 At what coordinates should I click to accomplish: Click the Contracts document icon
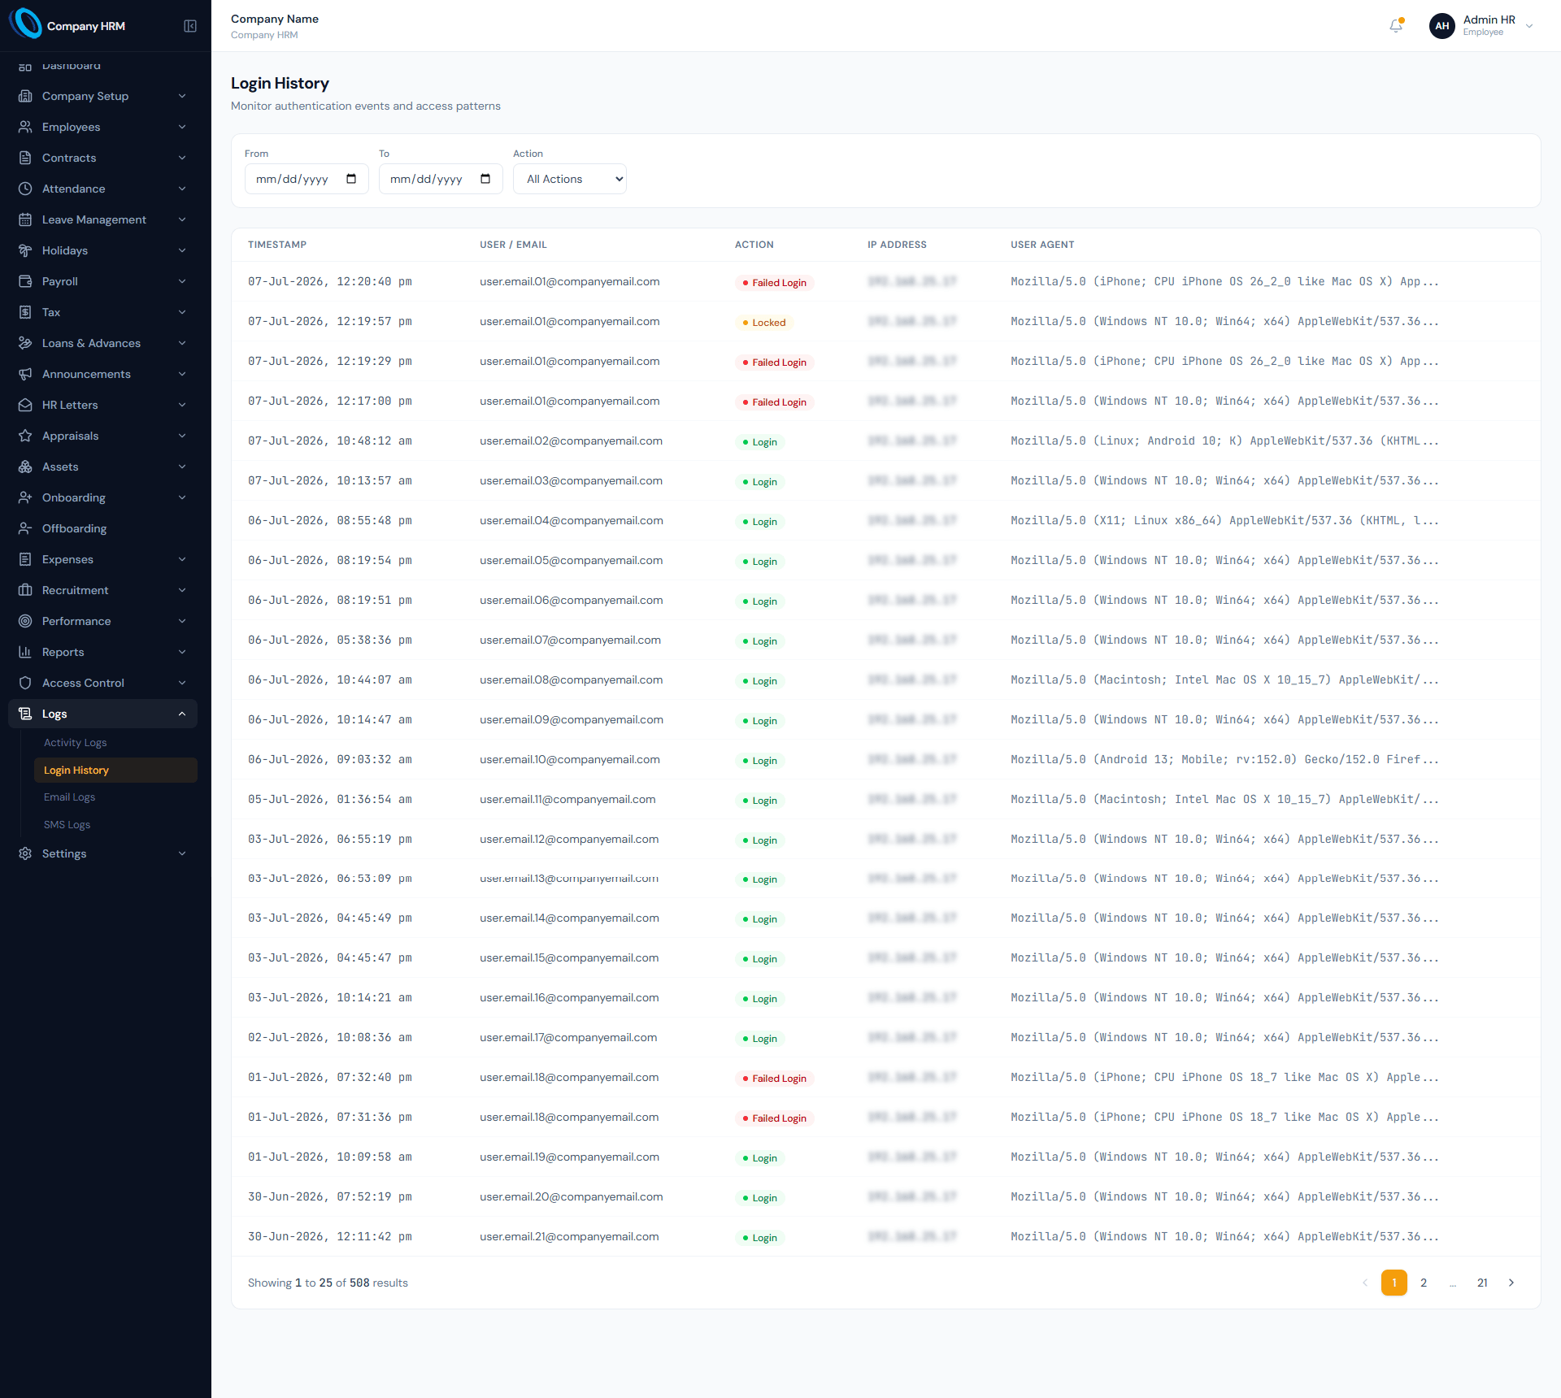click(x=25, y=158)
